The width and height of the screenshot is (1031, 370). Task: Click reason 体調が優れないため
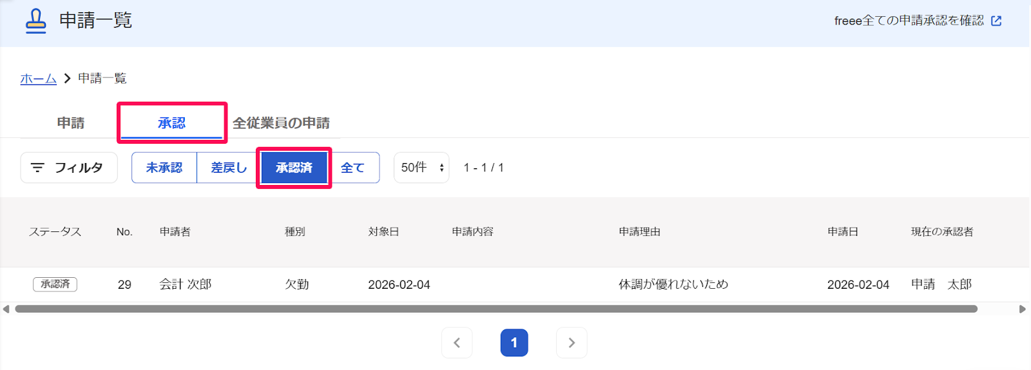point(673,284)
